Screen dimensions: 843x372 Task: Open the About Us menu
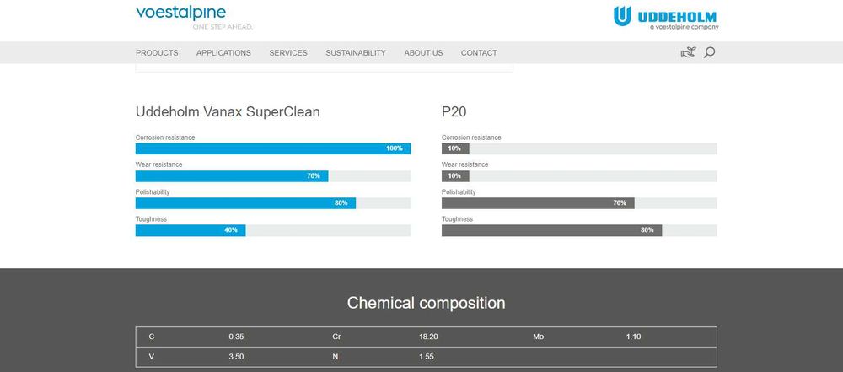(x=423, y=52)
